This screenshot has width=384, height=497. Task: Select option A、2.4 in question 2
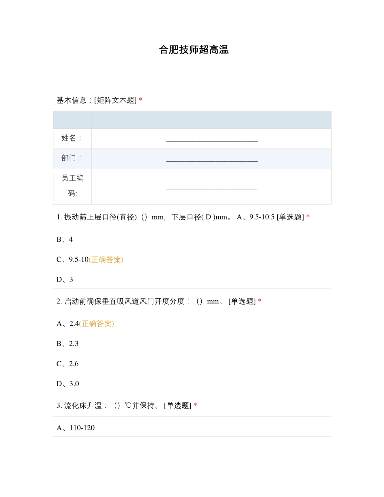[x=68, y=324]
